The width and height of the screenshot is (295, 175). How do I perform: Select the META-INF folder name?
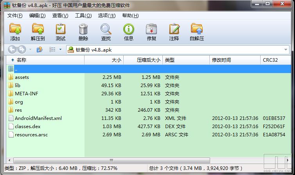pyautogui.click(x=27, y=93)
